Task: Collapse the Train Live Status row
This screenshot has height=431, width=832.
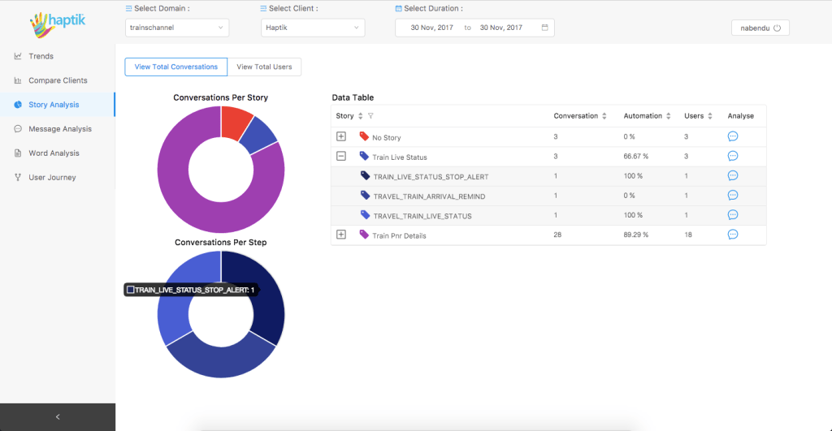Action: coord(341,157)
